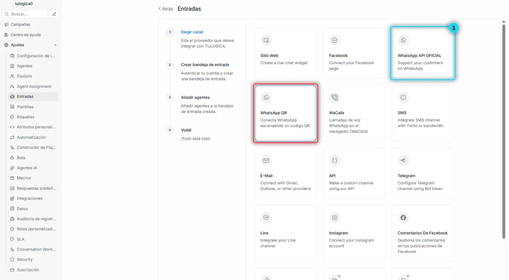The height and width of the screenshot is (280, 509).
Task: Select the WhatsApp API OFICIAL channel card
Action: (423, 53)
